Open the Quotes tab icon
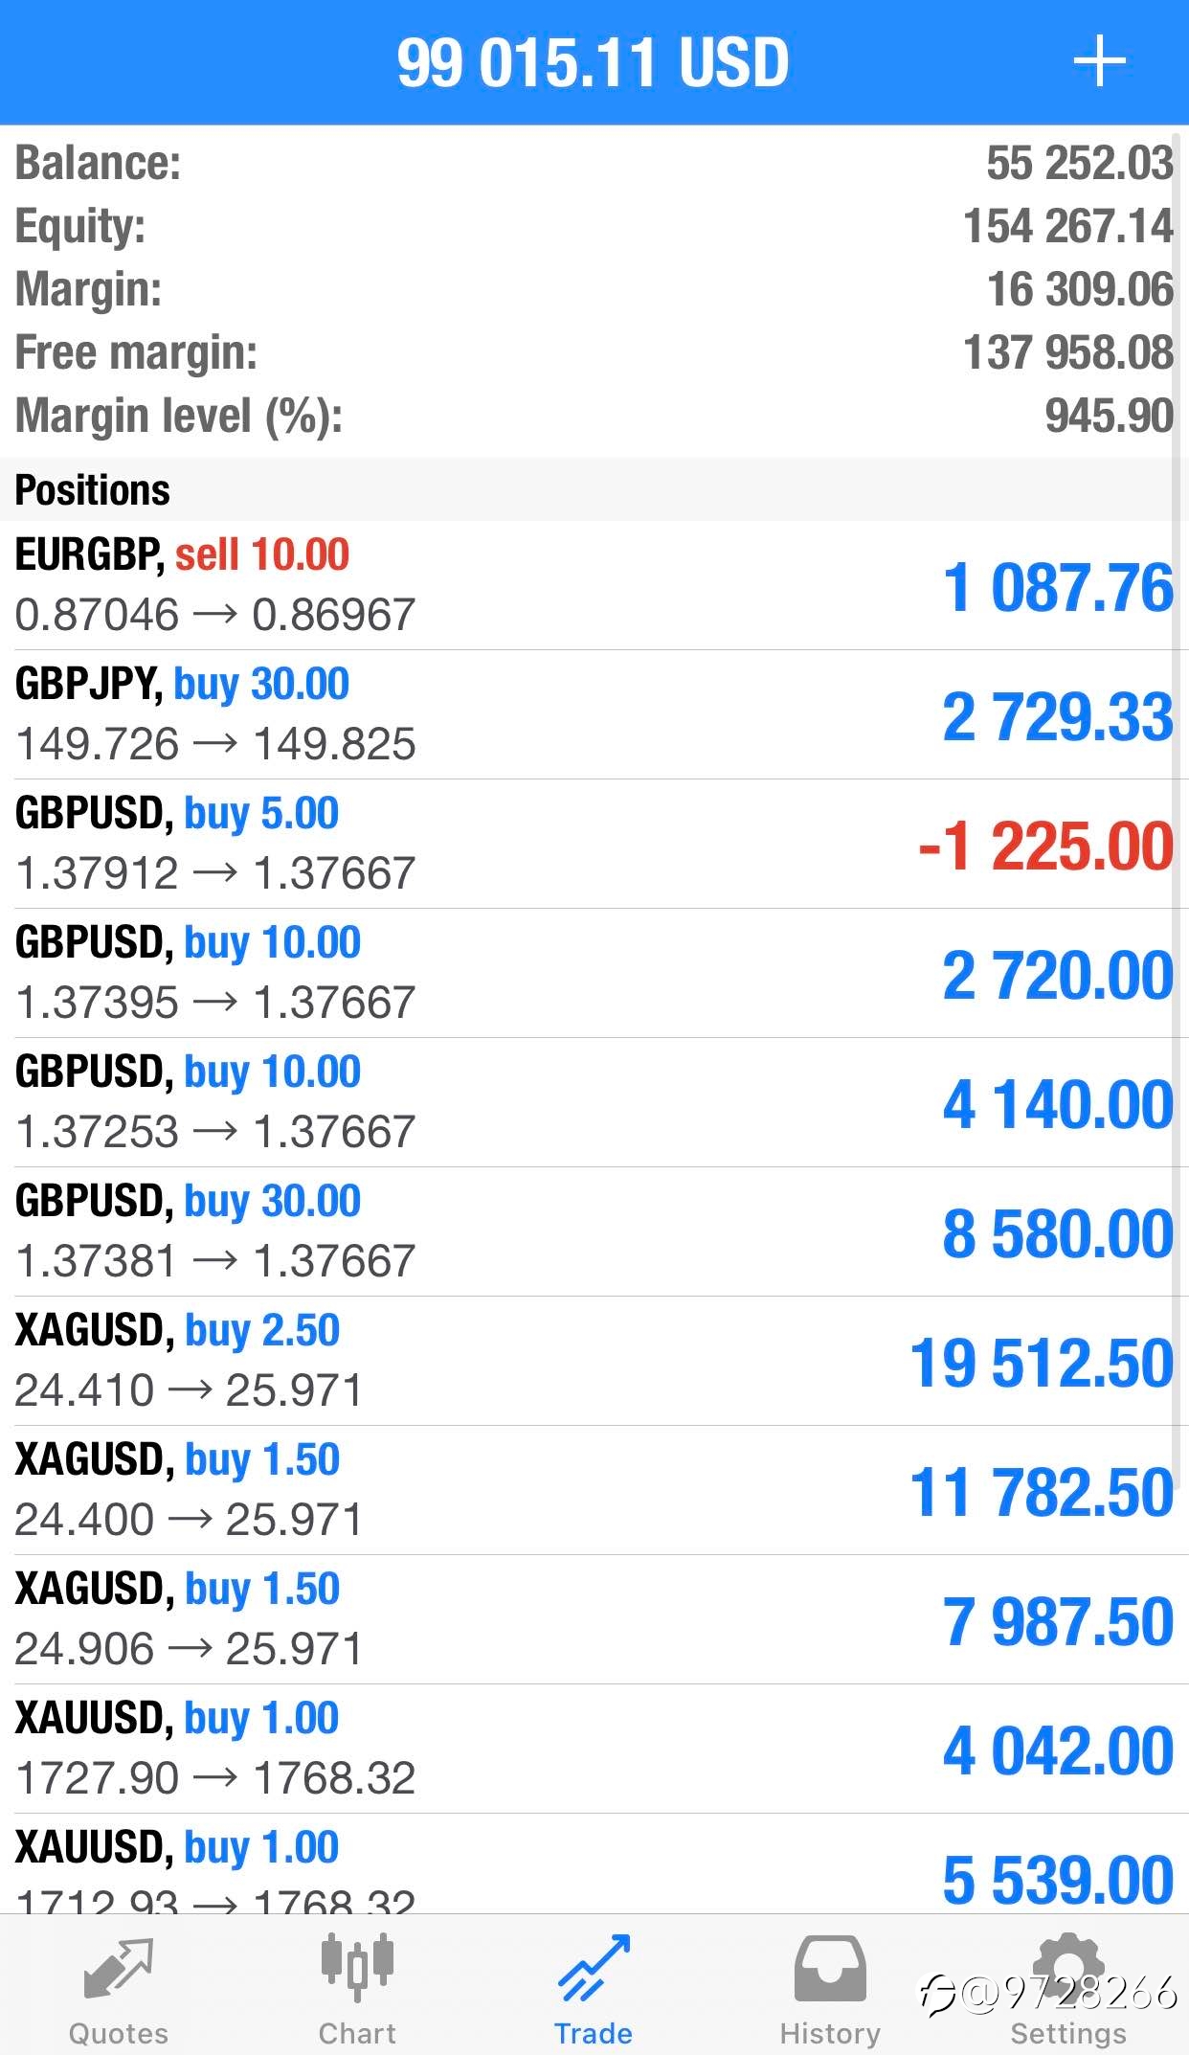 pyautogui.click(x=118, y=1969)
